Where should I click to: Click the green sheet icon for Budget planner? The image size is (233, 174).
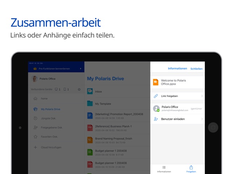90,152
